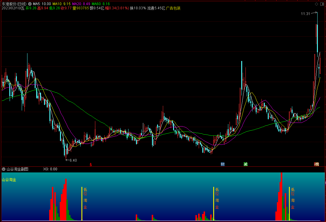Image resolution: width=326 pixels, height=222 pixels.
Task: Click the turnover rate 换18.03%
Action: tap(138, 8)
